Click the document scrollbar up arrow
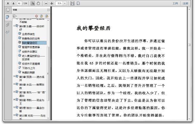 [x=189, y=9]
